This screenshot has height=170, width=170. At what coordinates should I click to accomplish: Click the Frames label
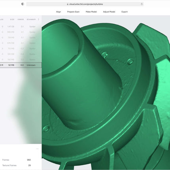point(6,160)
